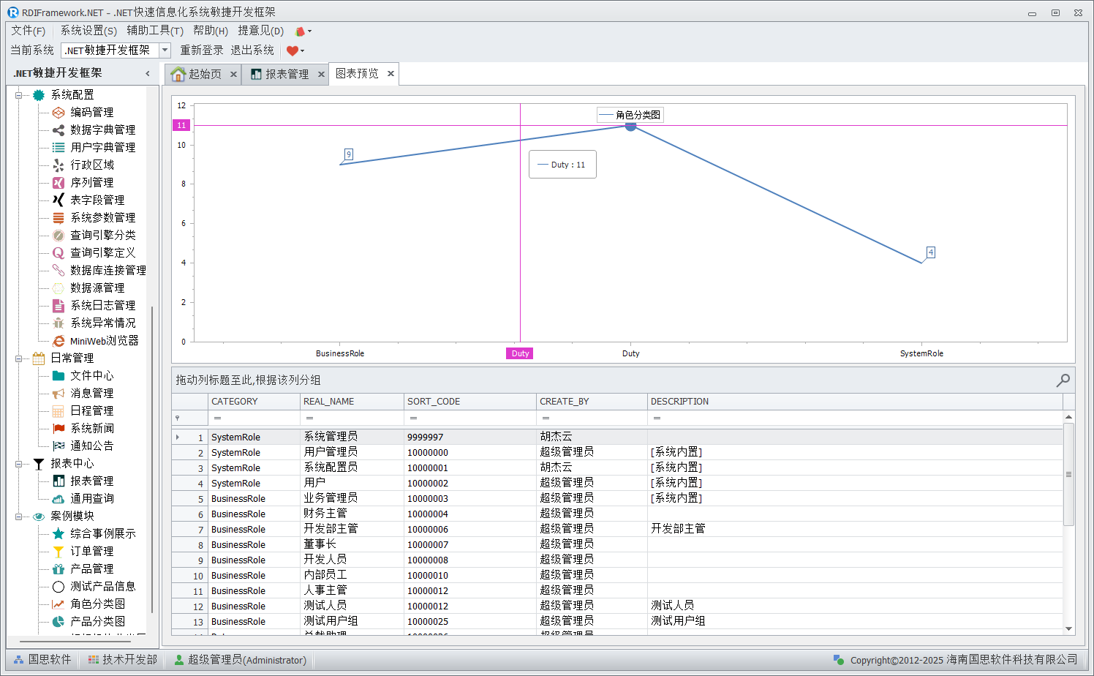This screenshot has height=676, width=1094.
Task: Select the 行政区域 icon
Action: tap(59, 165)
